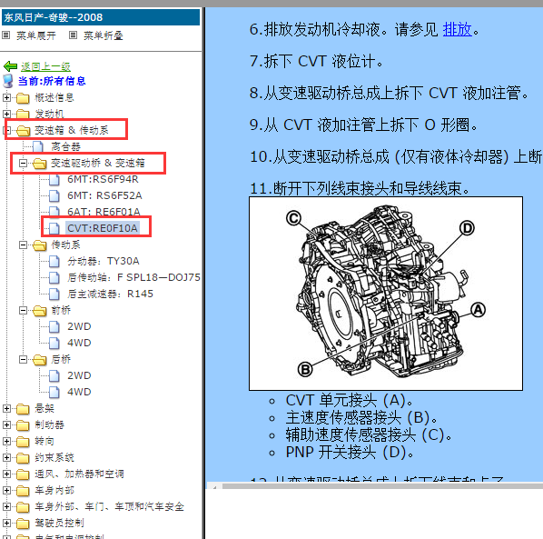
Task: Click the 前桥 4WD page icon
Action: [x=54, y=343]
